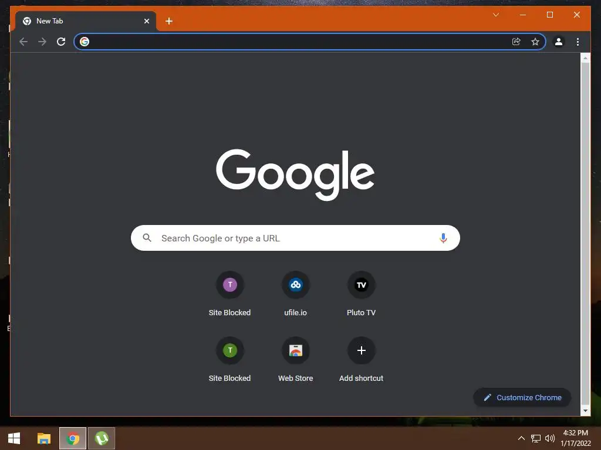Click the browser back arrow

(23, 42)
